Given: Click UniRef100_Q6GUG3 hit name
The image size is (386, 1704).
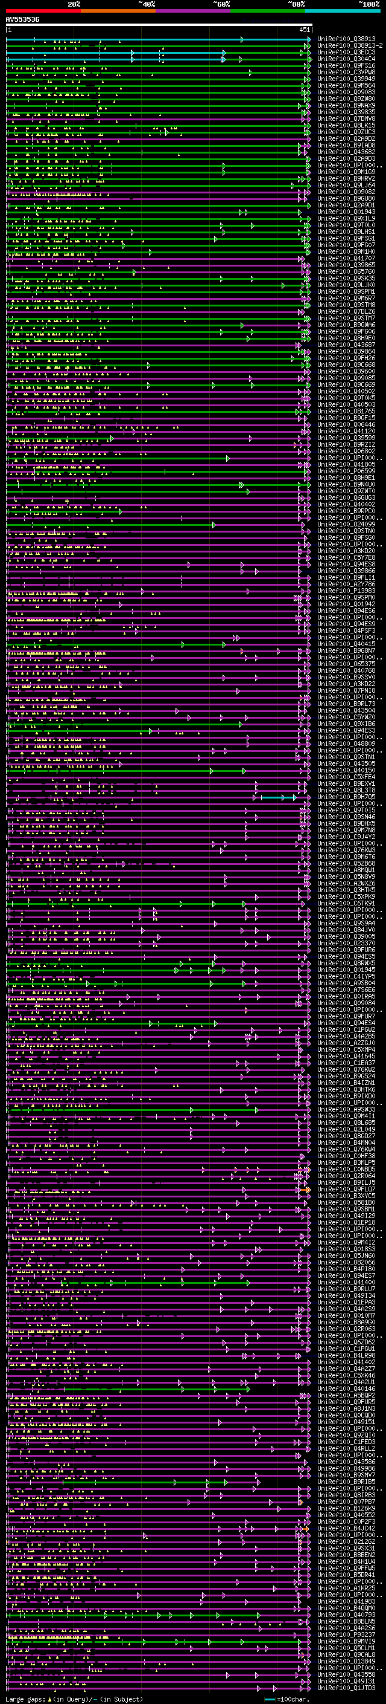Looking at the screenshot, I should [346, 498].
